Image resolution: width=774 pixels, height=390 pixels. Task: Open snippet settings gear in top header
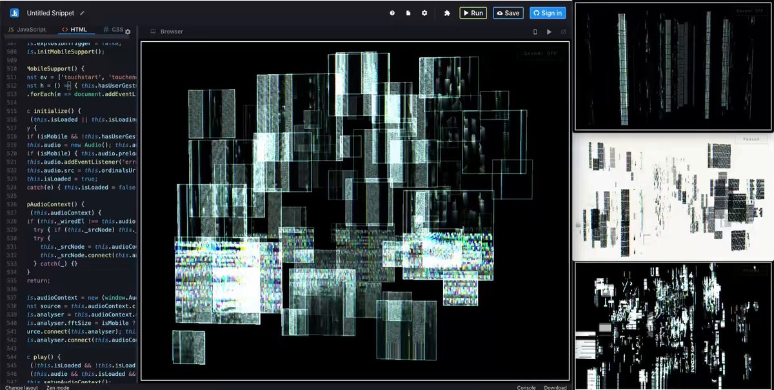point(424,13)
